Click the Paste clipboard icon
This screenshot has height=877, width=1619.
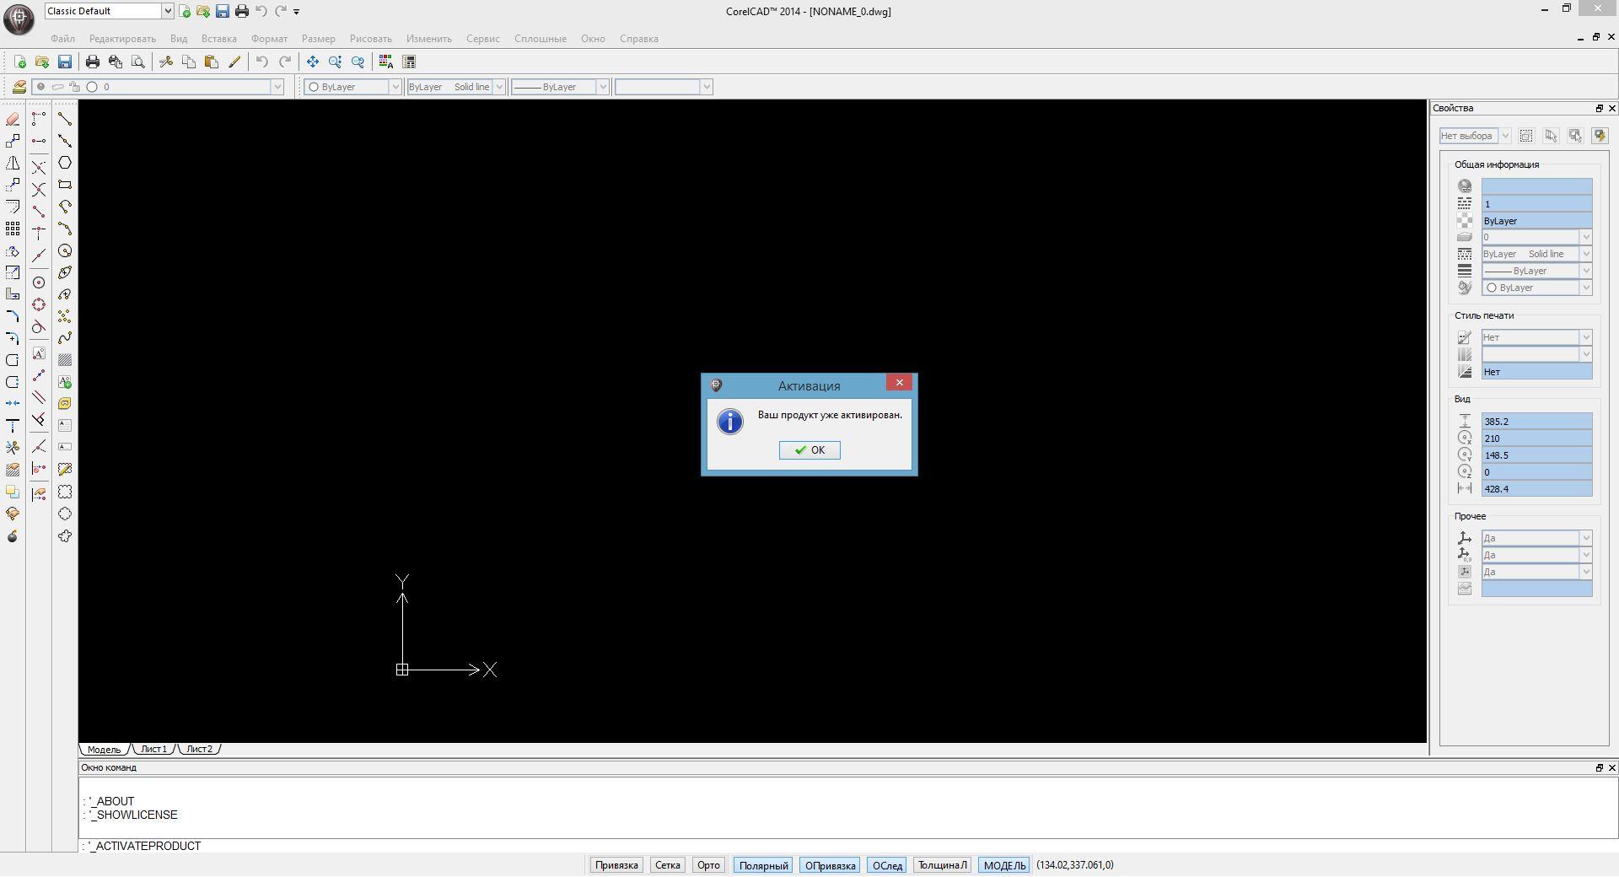coord(212,62)
